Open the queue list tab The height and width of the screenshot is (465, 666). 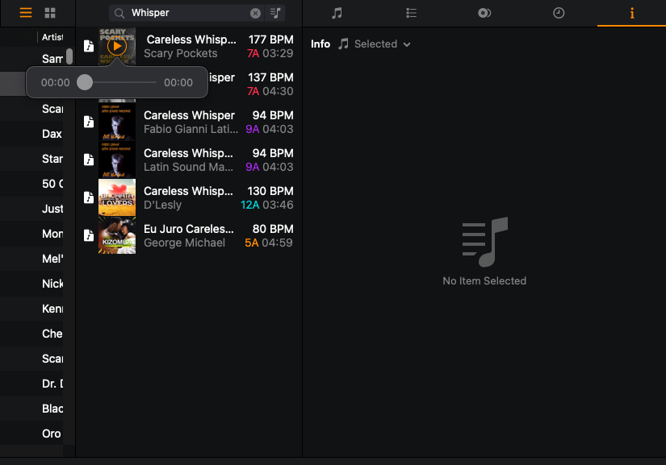click(x=411, y=13)
